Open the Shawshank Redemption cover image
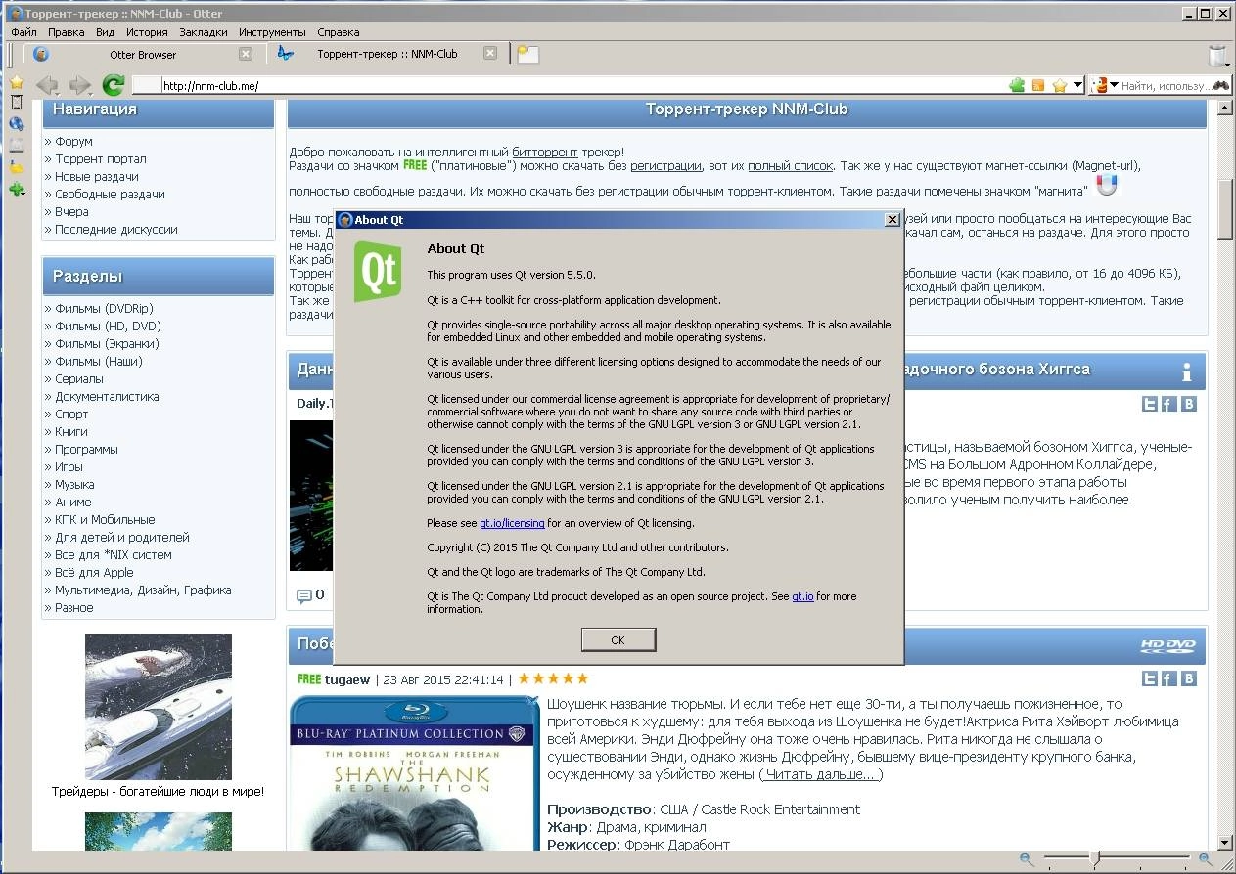The image size is (1236, 874). [415, 772]
